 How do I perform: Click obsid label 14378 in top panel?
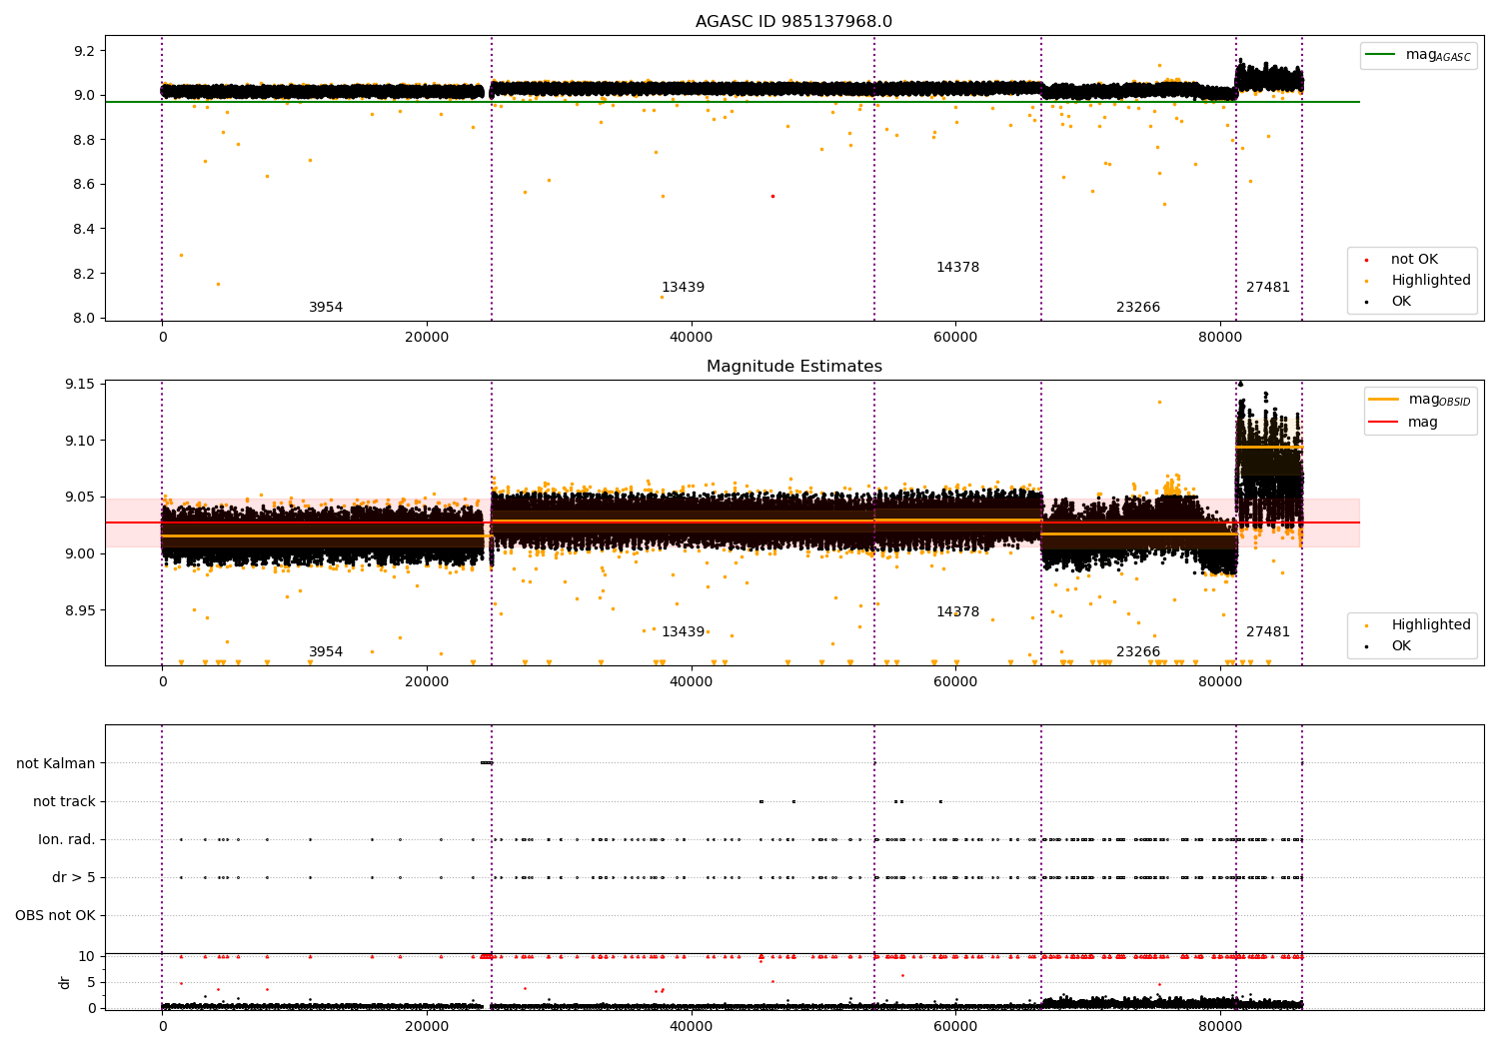(957, 268)
